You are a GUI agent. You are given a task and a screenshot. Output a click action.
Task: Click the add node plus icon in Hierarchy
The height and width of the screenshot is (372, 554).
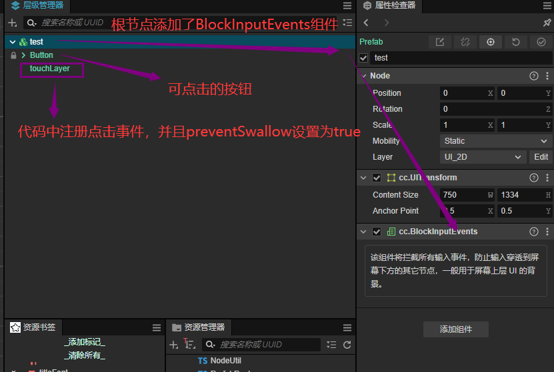(13, 23)
